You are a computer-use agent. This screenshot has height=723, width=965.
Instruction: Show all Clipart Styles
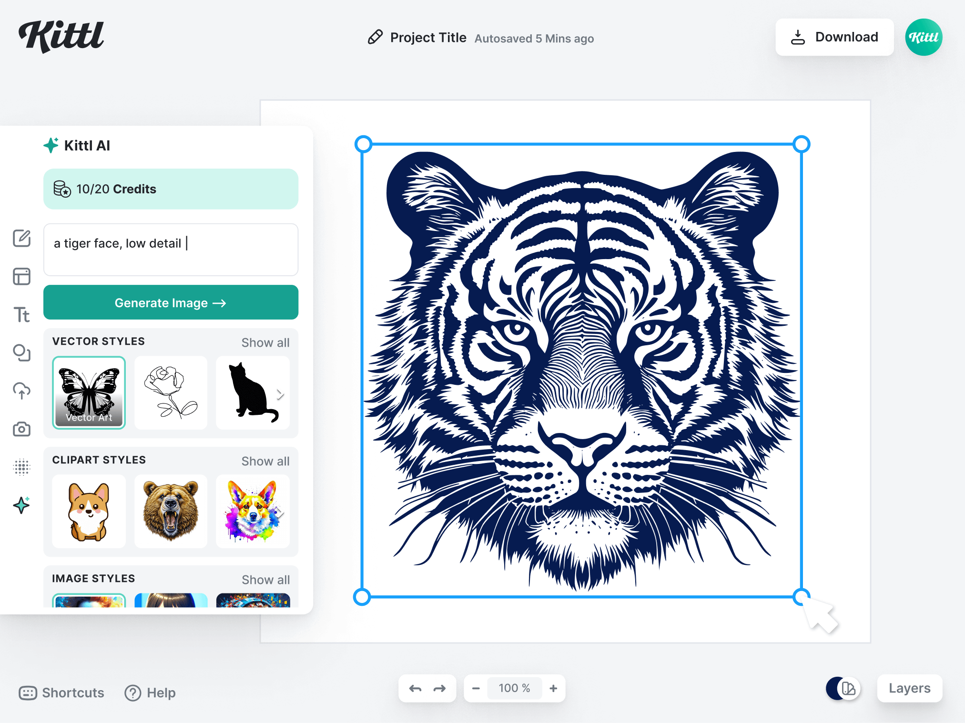(x=265, y=461)
